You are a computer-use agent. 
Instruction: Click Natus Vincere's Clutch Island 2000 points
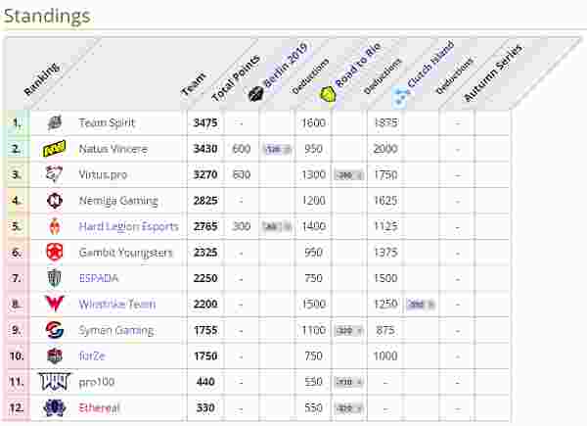385,149
